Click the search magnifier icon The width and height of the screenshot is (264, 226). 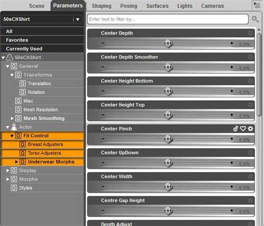pos(255,19)
